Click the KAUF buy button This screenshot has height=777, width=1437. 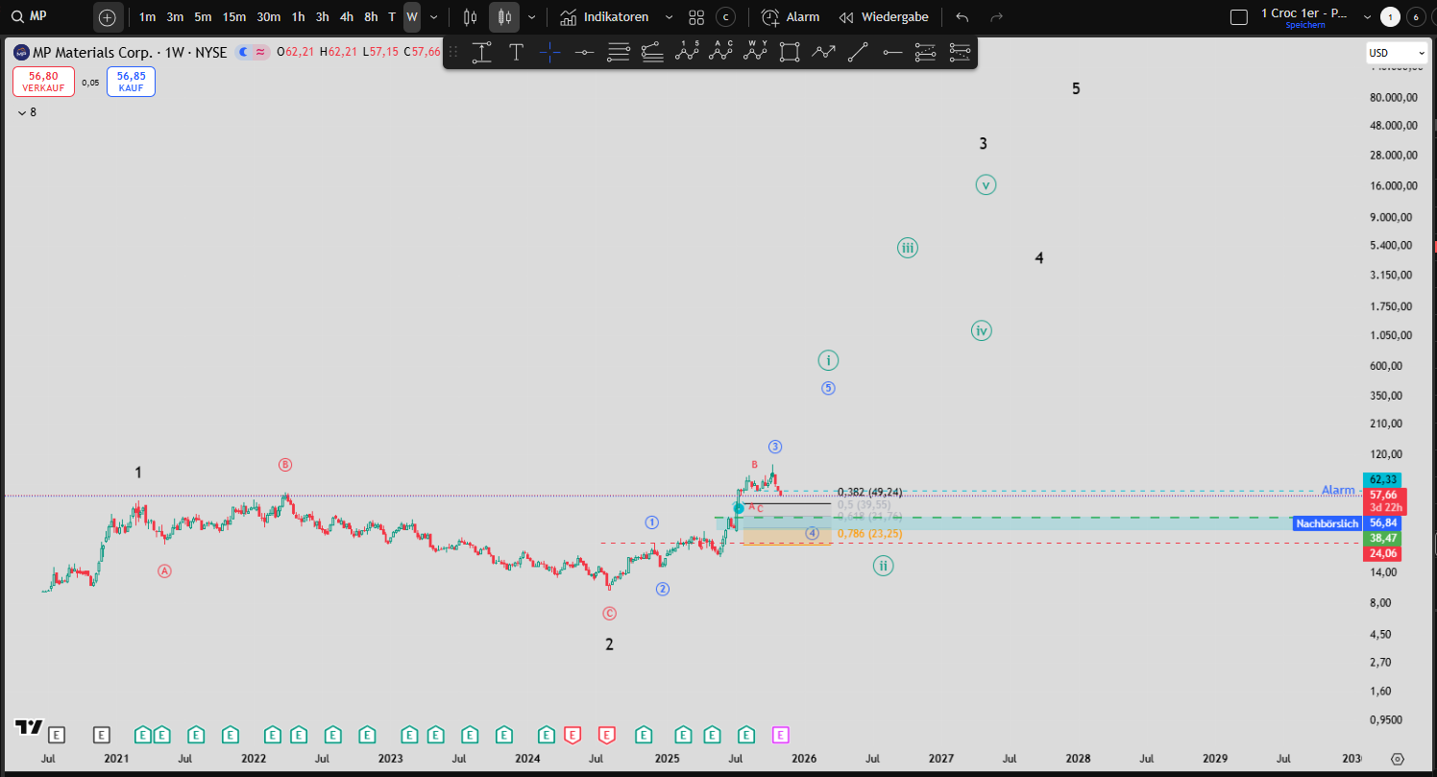pyautogui.click(x=131, y=82)
